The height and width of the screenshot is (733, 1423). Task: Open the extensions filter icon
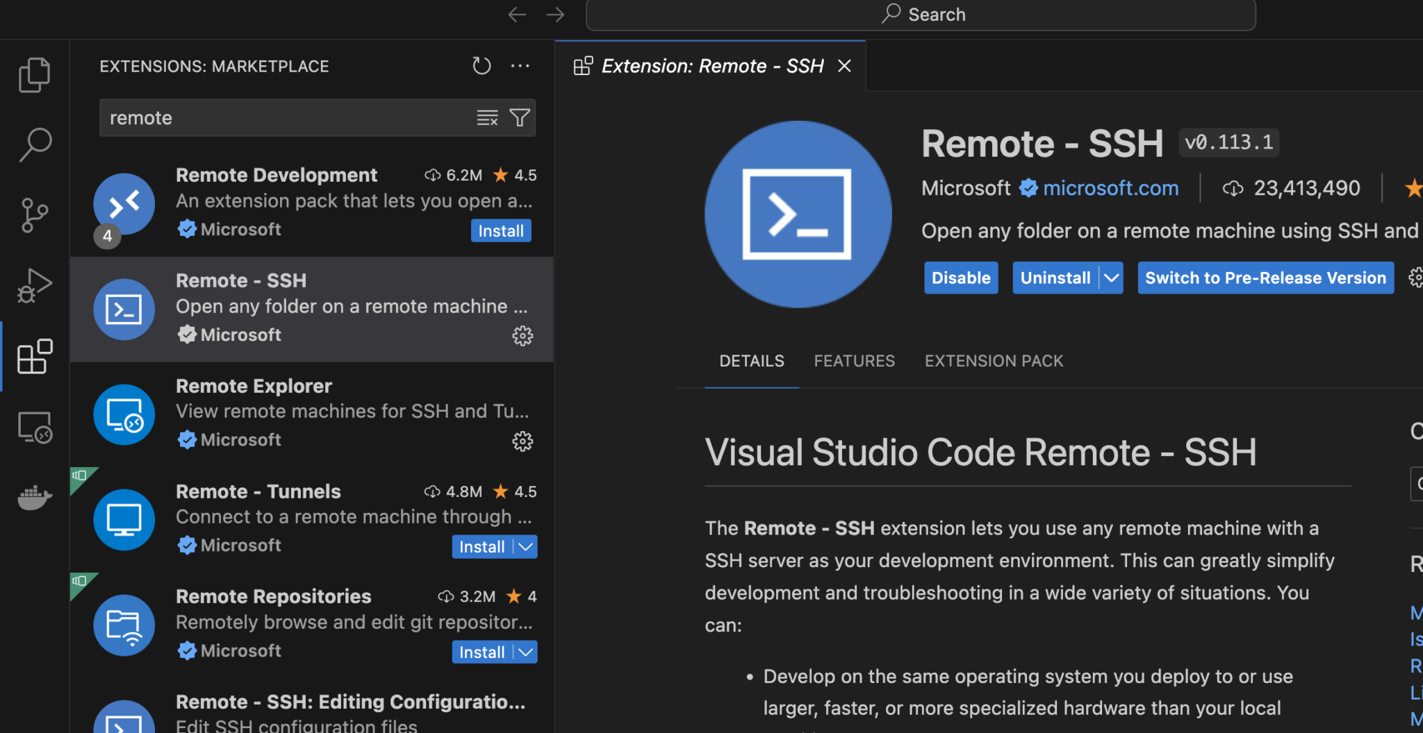coord(520,117)
